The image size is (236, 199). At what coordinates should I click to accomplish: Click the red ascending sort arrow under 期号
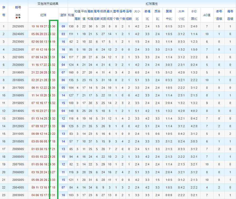[17, 18]
